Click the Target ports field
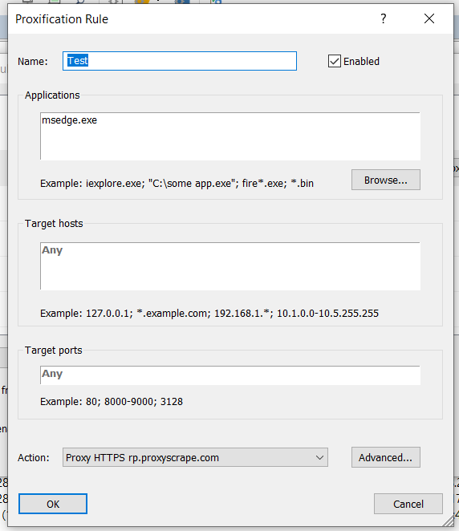459x531 pixels. pyautogui.click(x=230, y=375)
